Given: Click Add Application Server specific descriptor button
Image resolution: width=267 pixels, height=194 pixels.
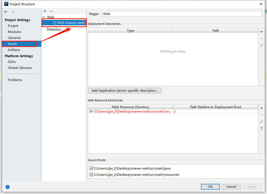Looking at the screenshot, I should pos(125,91).
